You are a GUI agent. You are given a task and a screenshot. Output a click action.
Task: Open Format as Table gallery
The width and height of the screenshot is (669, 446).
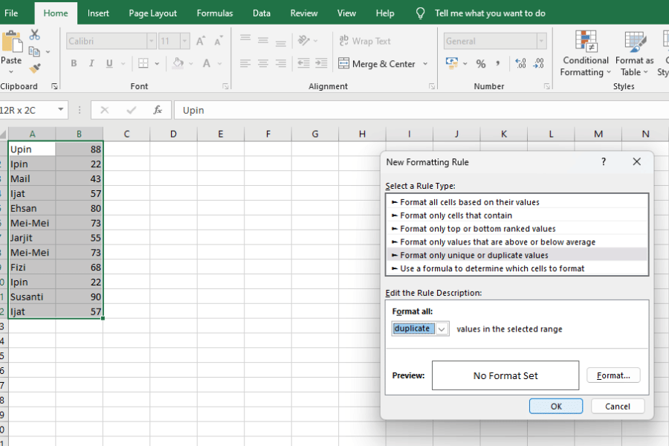coord(633,54)
